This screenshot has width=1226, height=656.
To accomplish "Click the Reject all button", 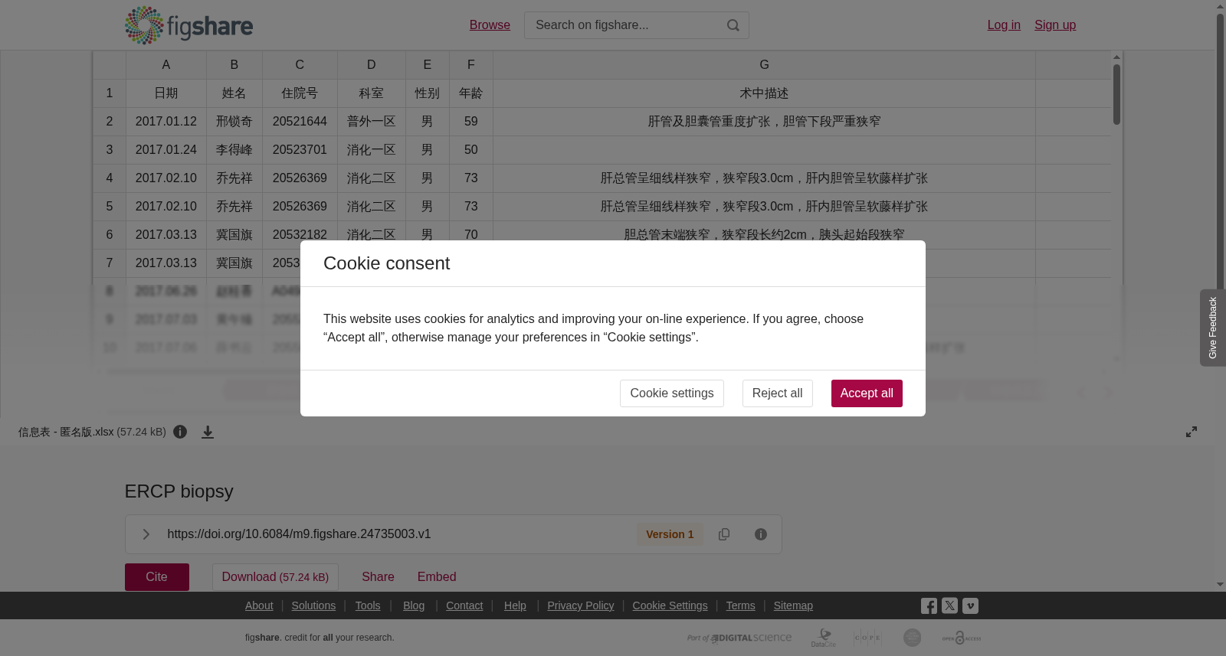I will (777, 393).
